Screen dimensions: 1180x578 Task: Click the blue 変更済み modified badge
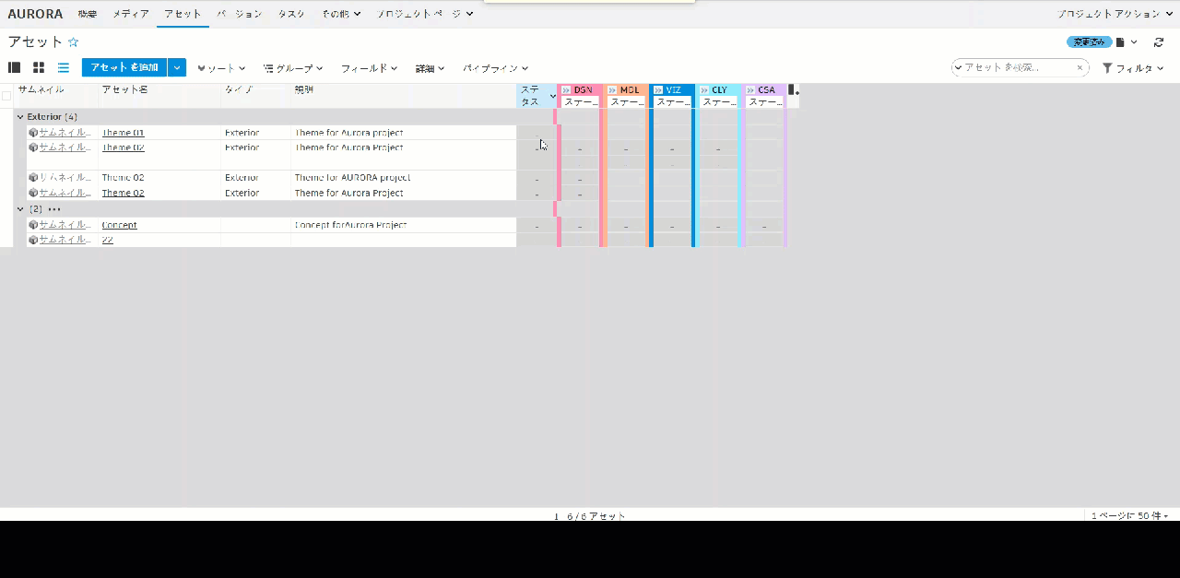pyautogui.click(x=1089, y=42)
